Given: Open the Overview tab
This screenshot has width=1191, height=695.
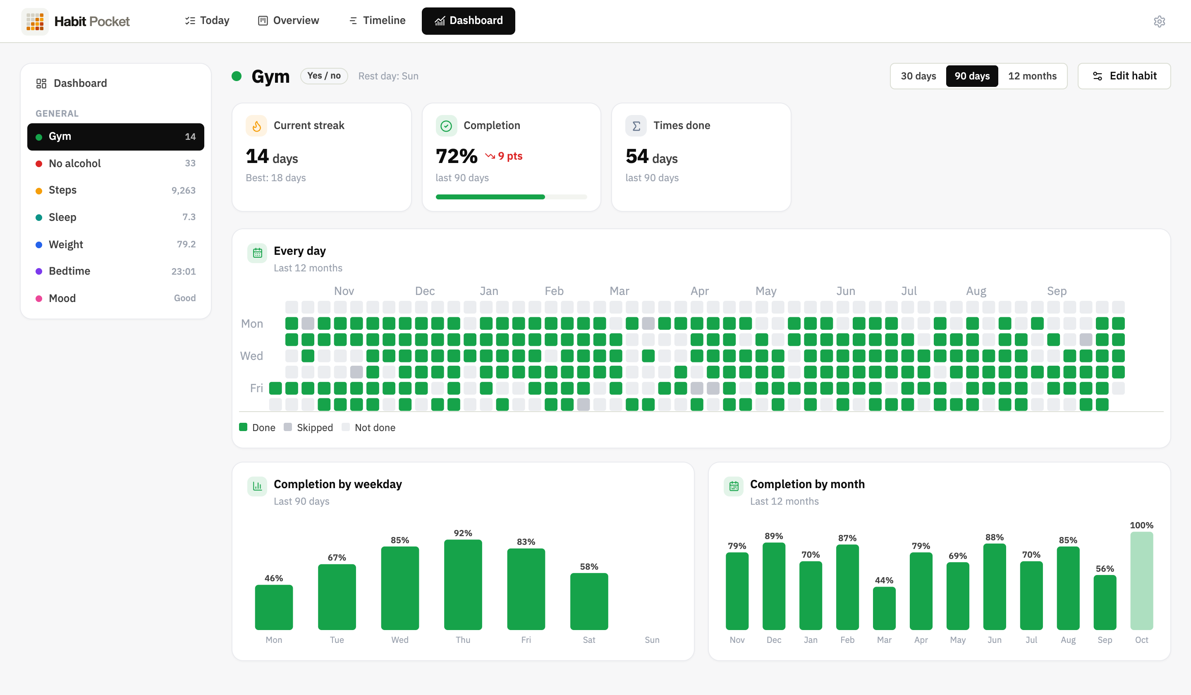Looking at the screenshot, I should coord(289,21).
